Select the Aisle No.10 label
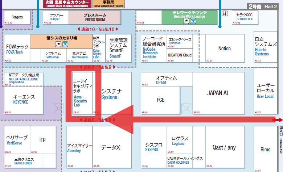 tap(97, 29)
